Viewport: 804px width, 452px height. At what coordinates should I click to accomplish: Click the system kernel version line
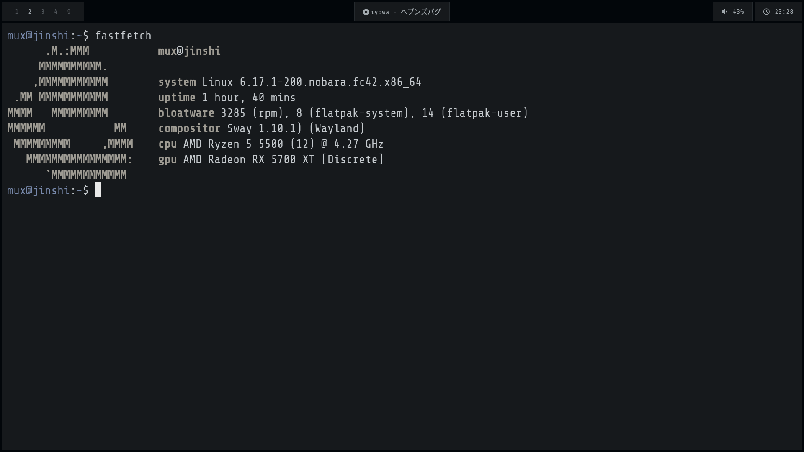click(x=290, y=82)
